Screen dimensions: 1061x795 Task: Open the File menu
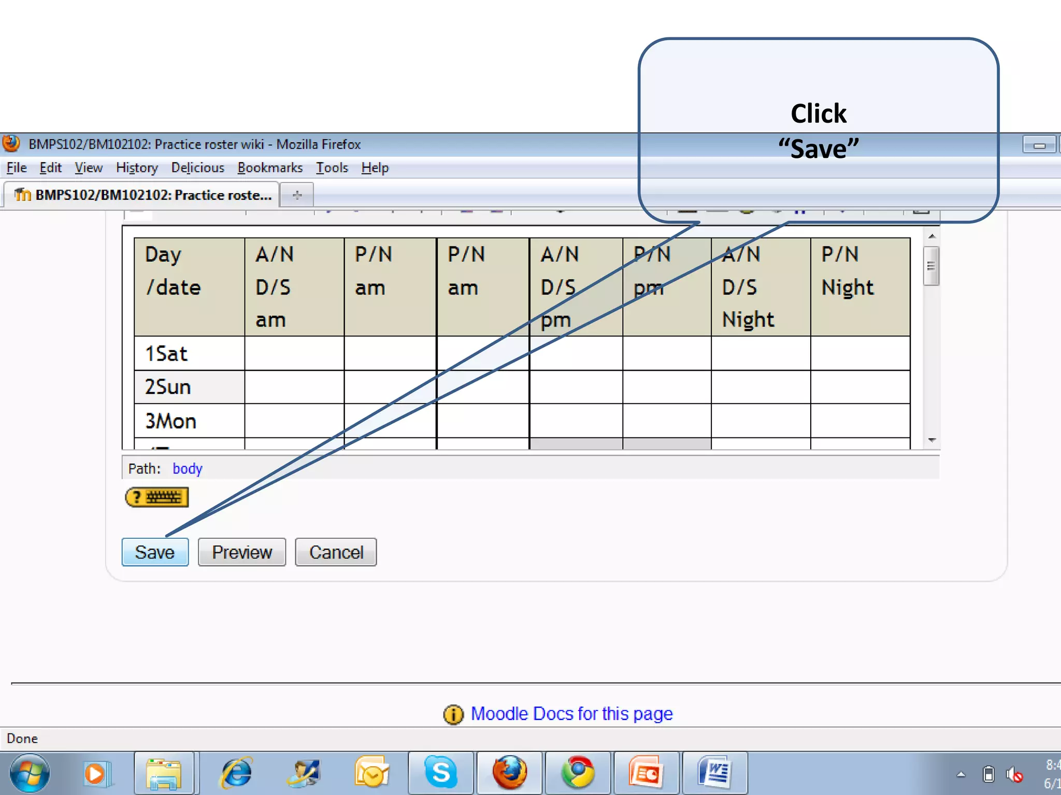pos(17,168)
